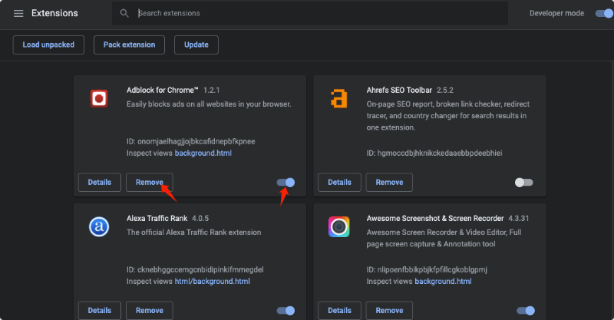Disable Awesome Screenshot & Screen Recorder extension
This screenshot has width=614, height=320.
click(x=526, y=311)
